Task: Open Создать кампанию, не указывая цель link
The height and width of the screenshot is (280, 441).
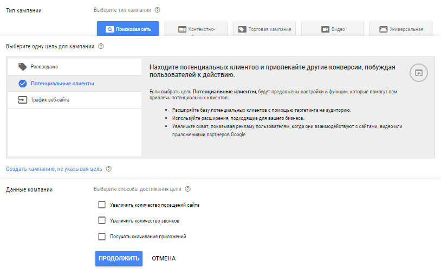Action: 54,169
